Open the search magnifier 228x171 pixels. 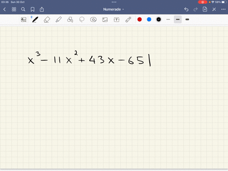click(23, 9)
